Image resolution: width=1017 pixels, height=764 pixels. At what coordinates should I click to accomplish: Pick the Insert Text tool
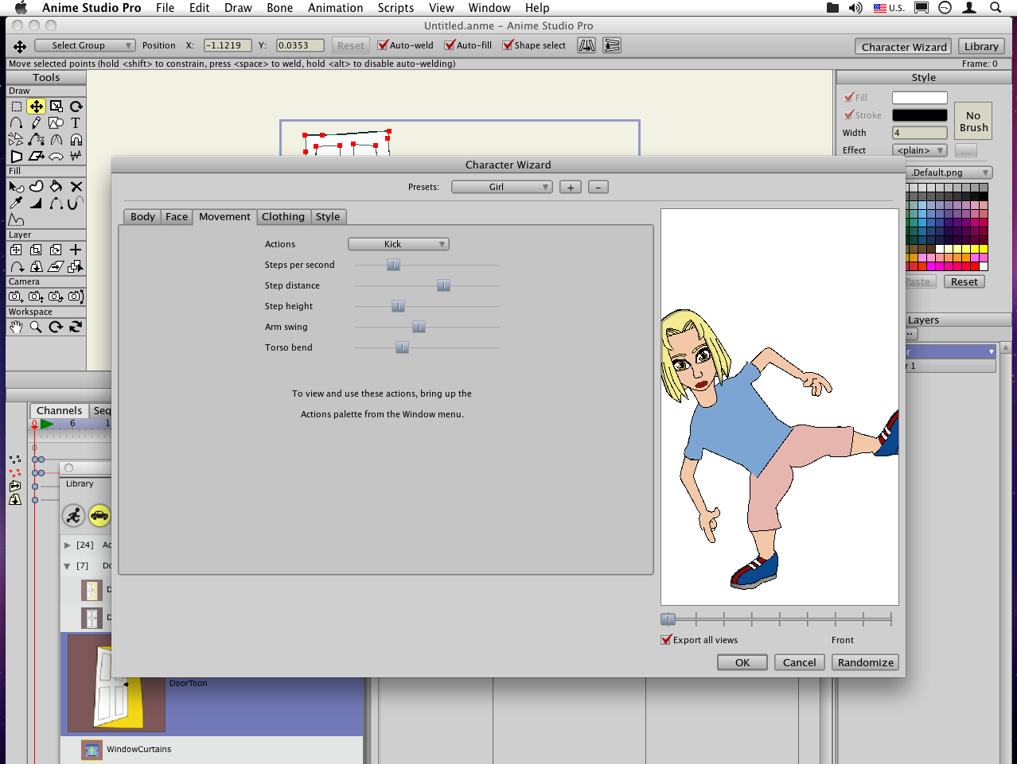click(76, 123)
